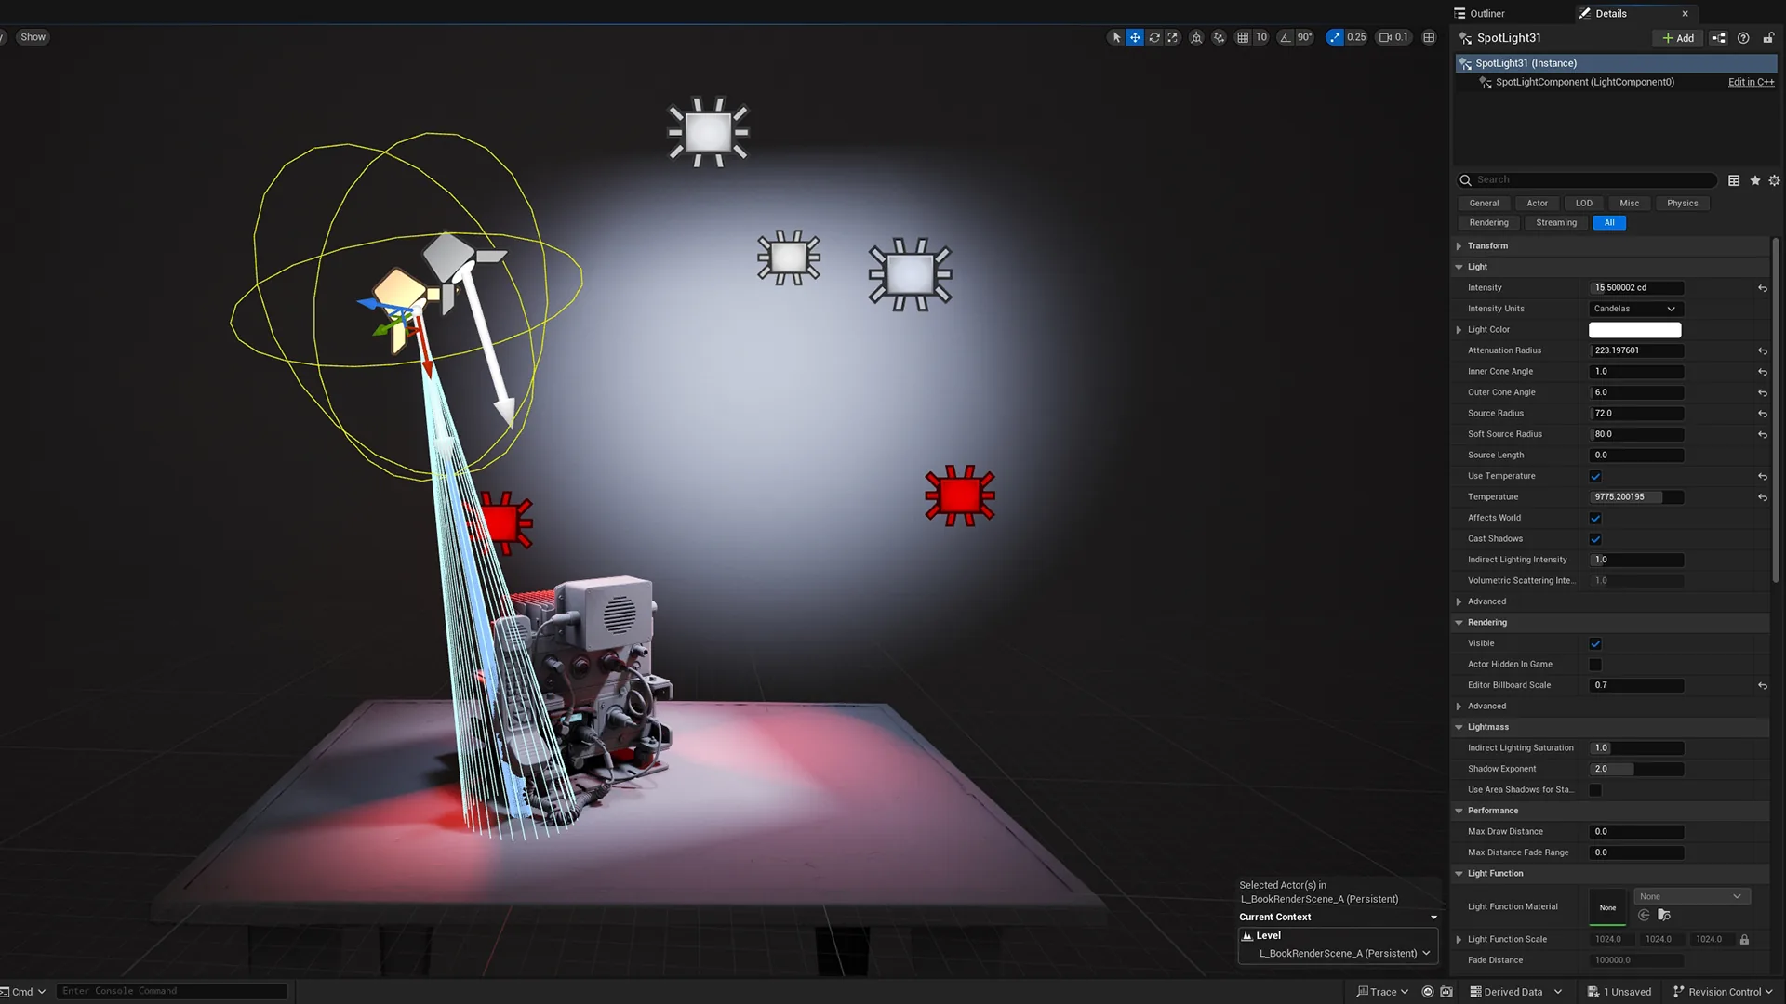Screen dimensions: 1786x1004
Task: Uncheck Use Temperature option
Action: pyautogui.click(x=1595, y=476)
